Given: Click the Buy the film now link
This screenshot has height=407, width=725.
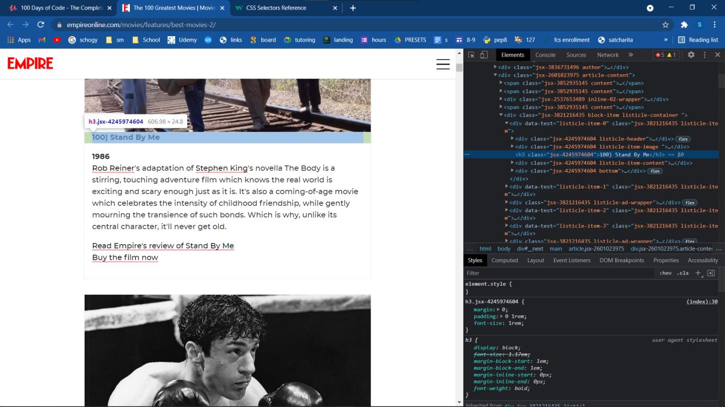Looking at the screenshot, I should click(125, 257).
